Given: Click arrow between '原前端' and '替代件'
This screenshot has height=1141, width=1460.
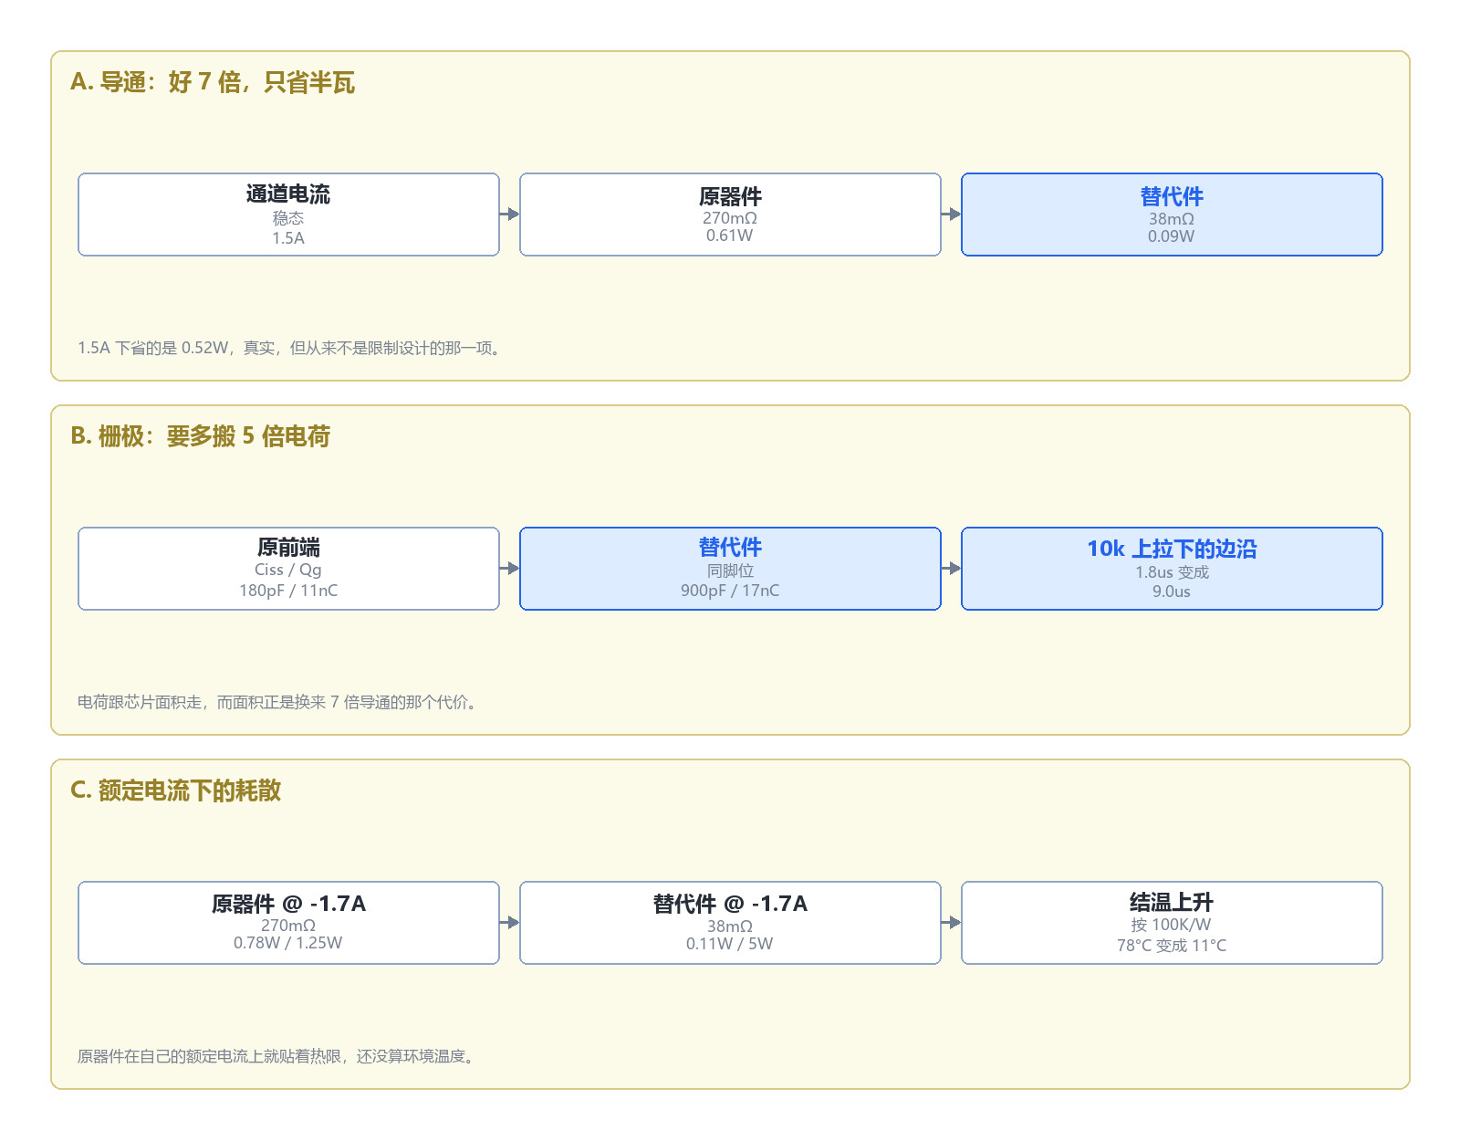Looking at the screenshot, I should [x=510, y=569].
